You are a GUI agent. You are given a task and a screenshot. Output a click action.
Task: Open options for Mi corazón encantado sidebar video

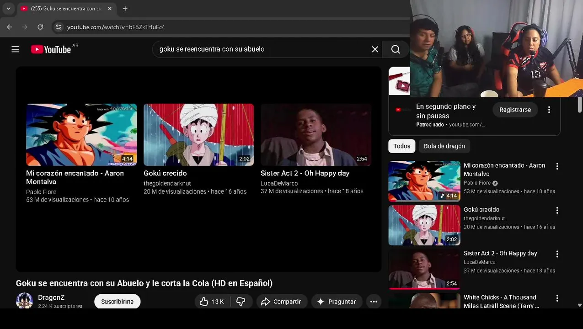click(x=557, y=166)
